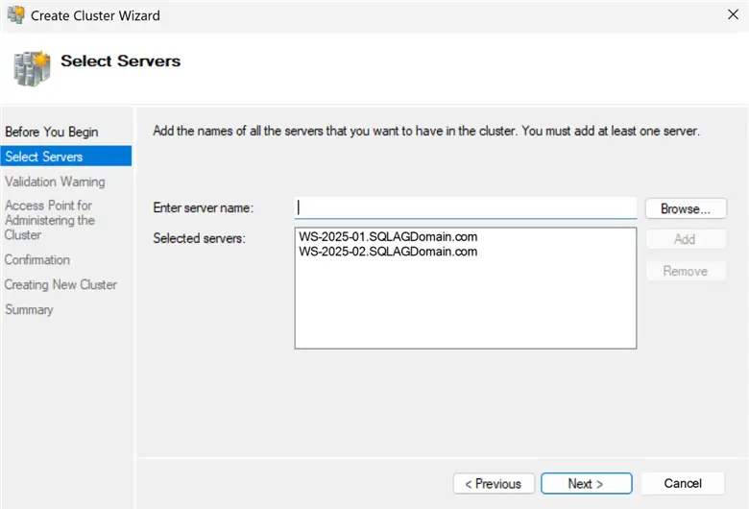Open the Before You Begin step
749x509 pixels.
[52, 132]
